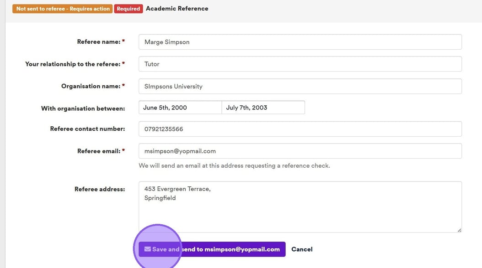Image resolution: width=482 pixels, height=268 pixels.
Task: Click the Referee contact number field
Action: (x=300, y=129)
